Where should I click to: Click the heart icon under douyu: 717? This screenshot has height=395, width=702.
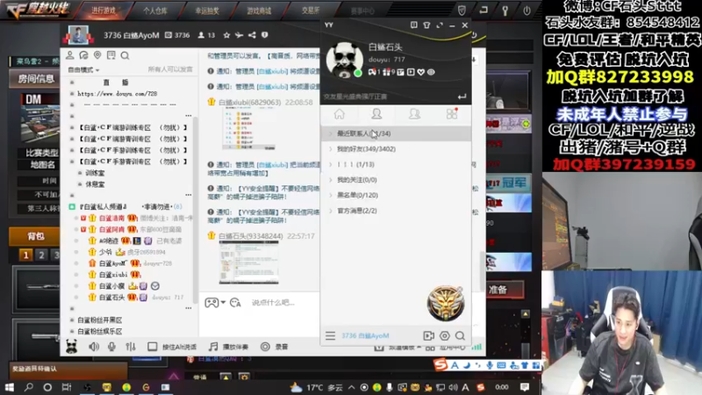click(x=421, y=72)
